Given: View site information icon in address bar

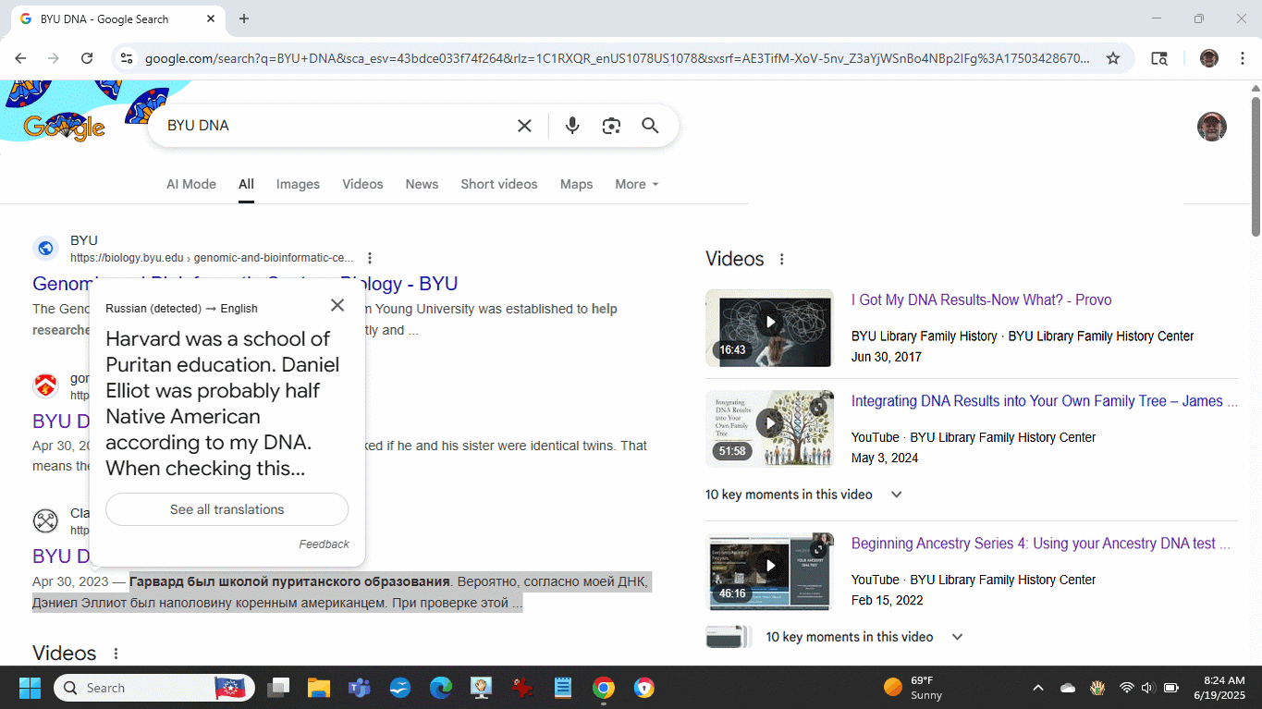Looking at the screenshot, I should pyautogui.click(x=127, y=58).
